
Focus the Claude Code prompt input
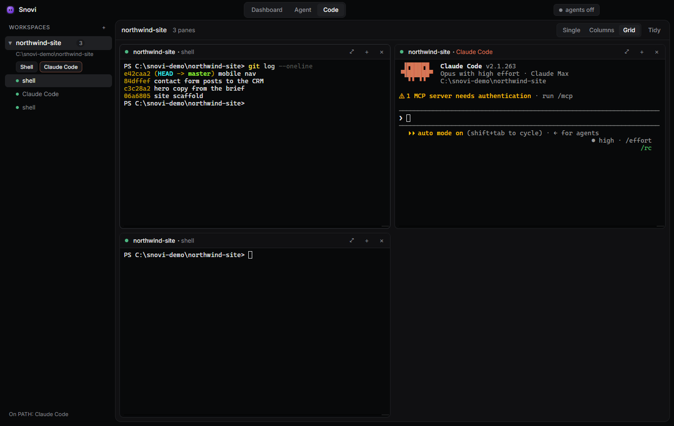[529, 118]
